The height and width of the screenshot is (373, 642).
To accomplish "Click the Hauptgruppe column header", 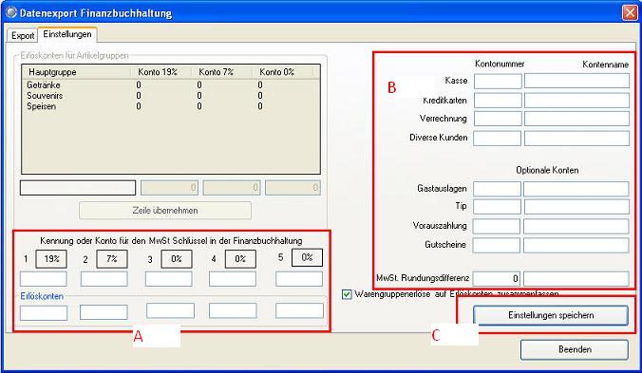I will [76, 72].
